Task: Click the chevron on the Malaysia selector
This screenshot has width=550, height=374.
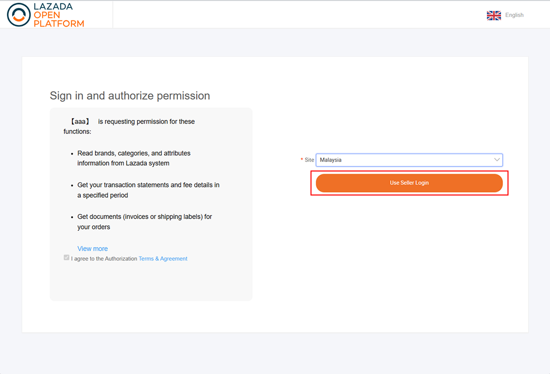Action: pos(496,159)
